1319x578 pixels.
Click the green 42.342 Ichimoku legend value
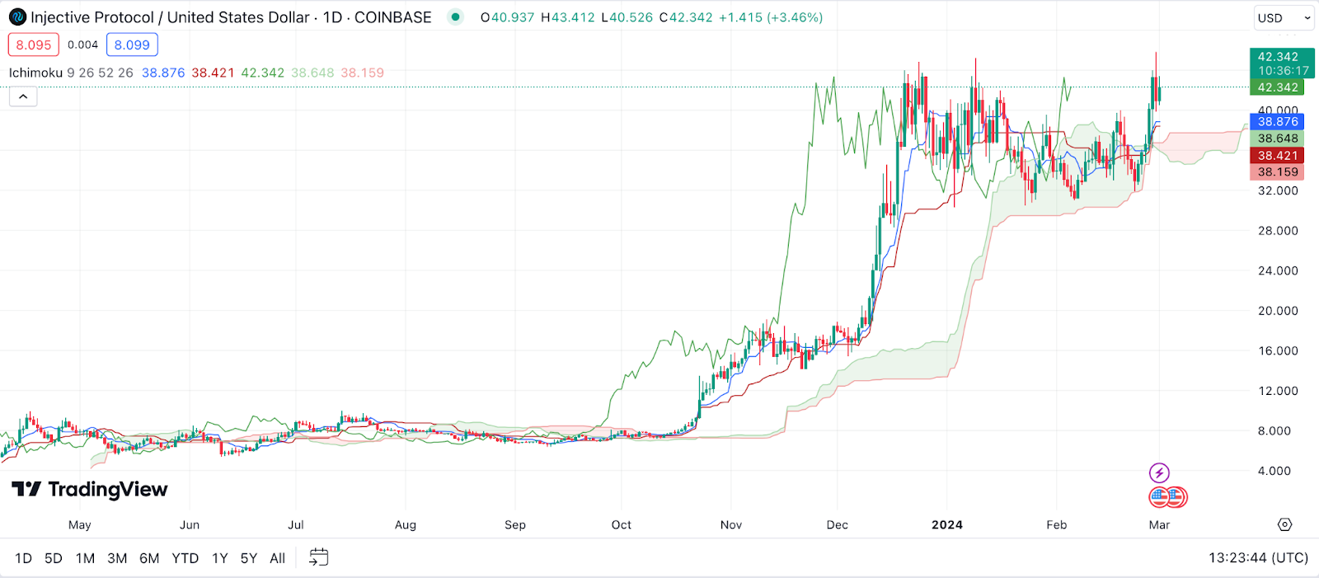(262, 73)
